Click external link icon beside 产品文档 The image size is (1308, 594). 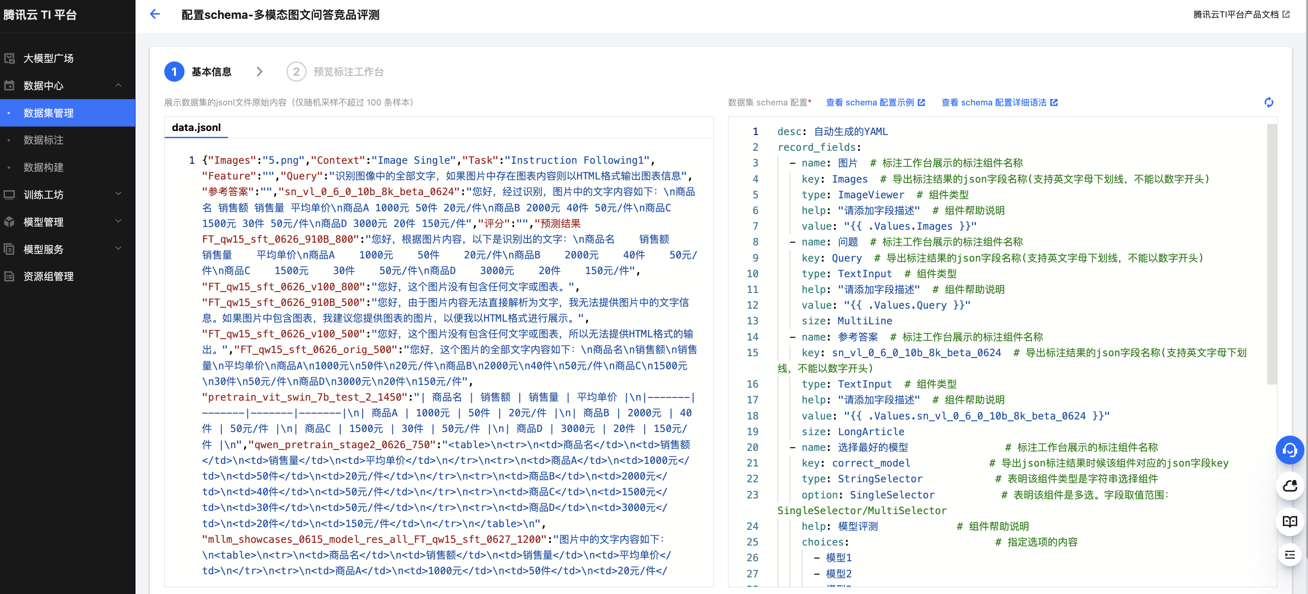(x=1286, y=15)
